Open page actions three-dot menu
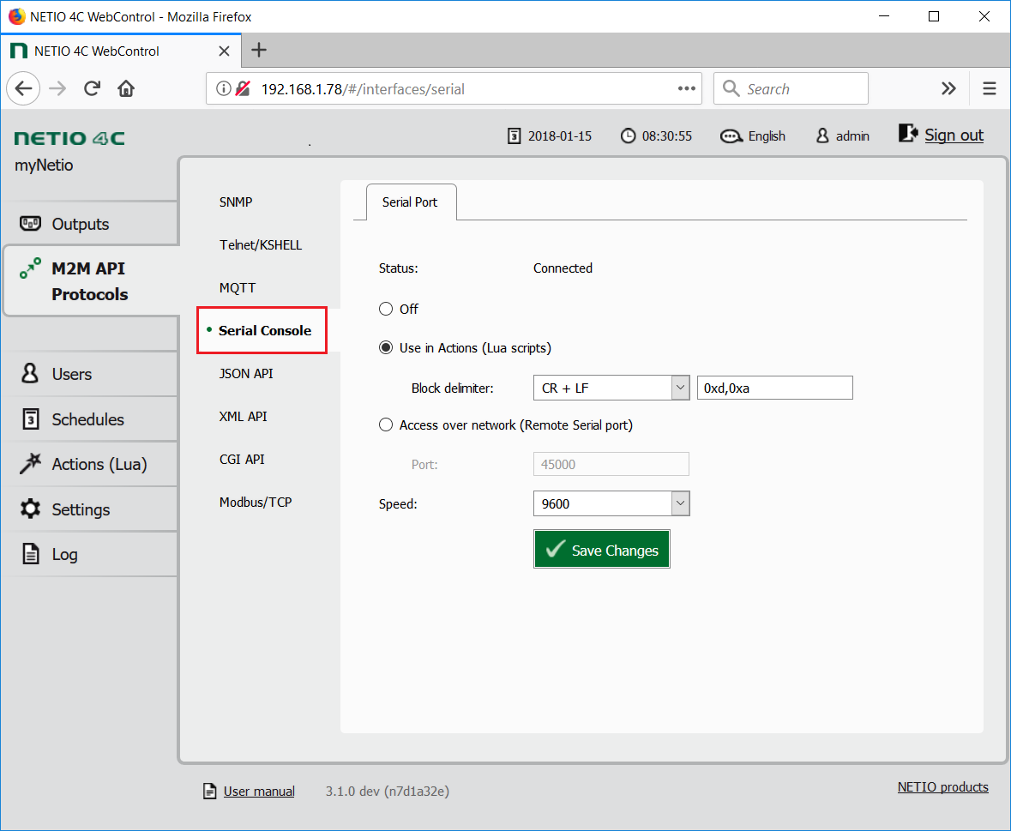This screenshot has width=1011, height=831. click(687, 88)
